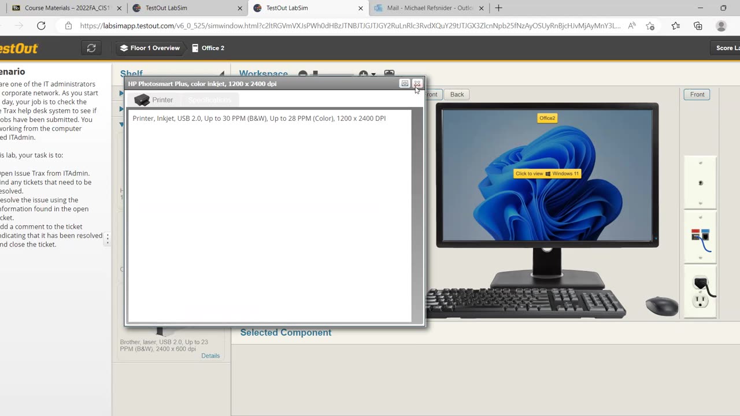Click the site lock icon in the address bar
740x416 pixels.
click(x=68, y=25)
